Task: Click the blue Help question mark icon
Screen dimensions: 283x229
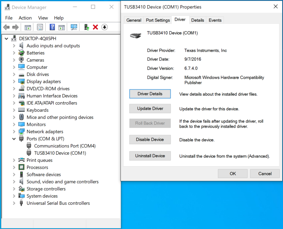Action: tap(52, 27)
